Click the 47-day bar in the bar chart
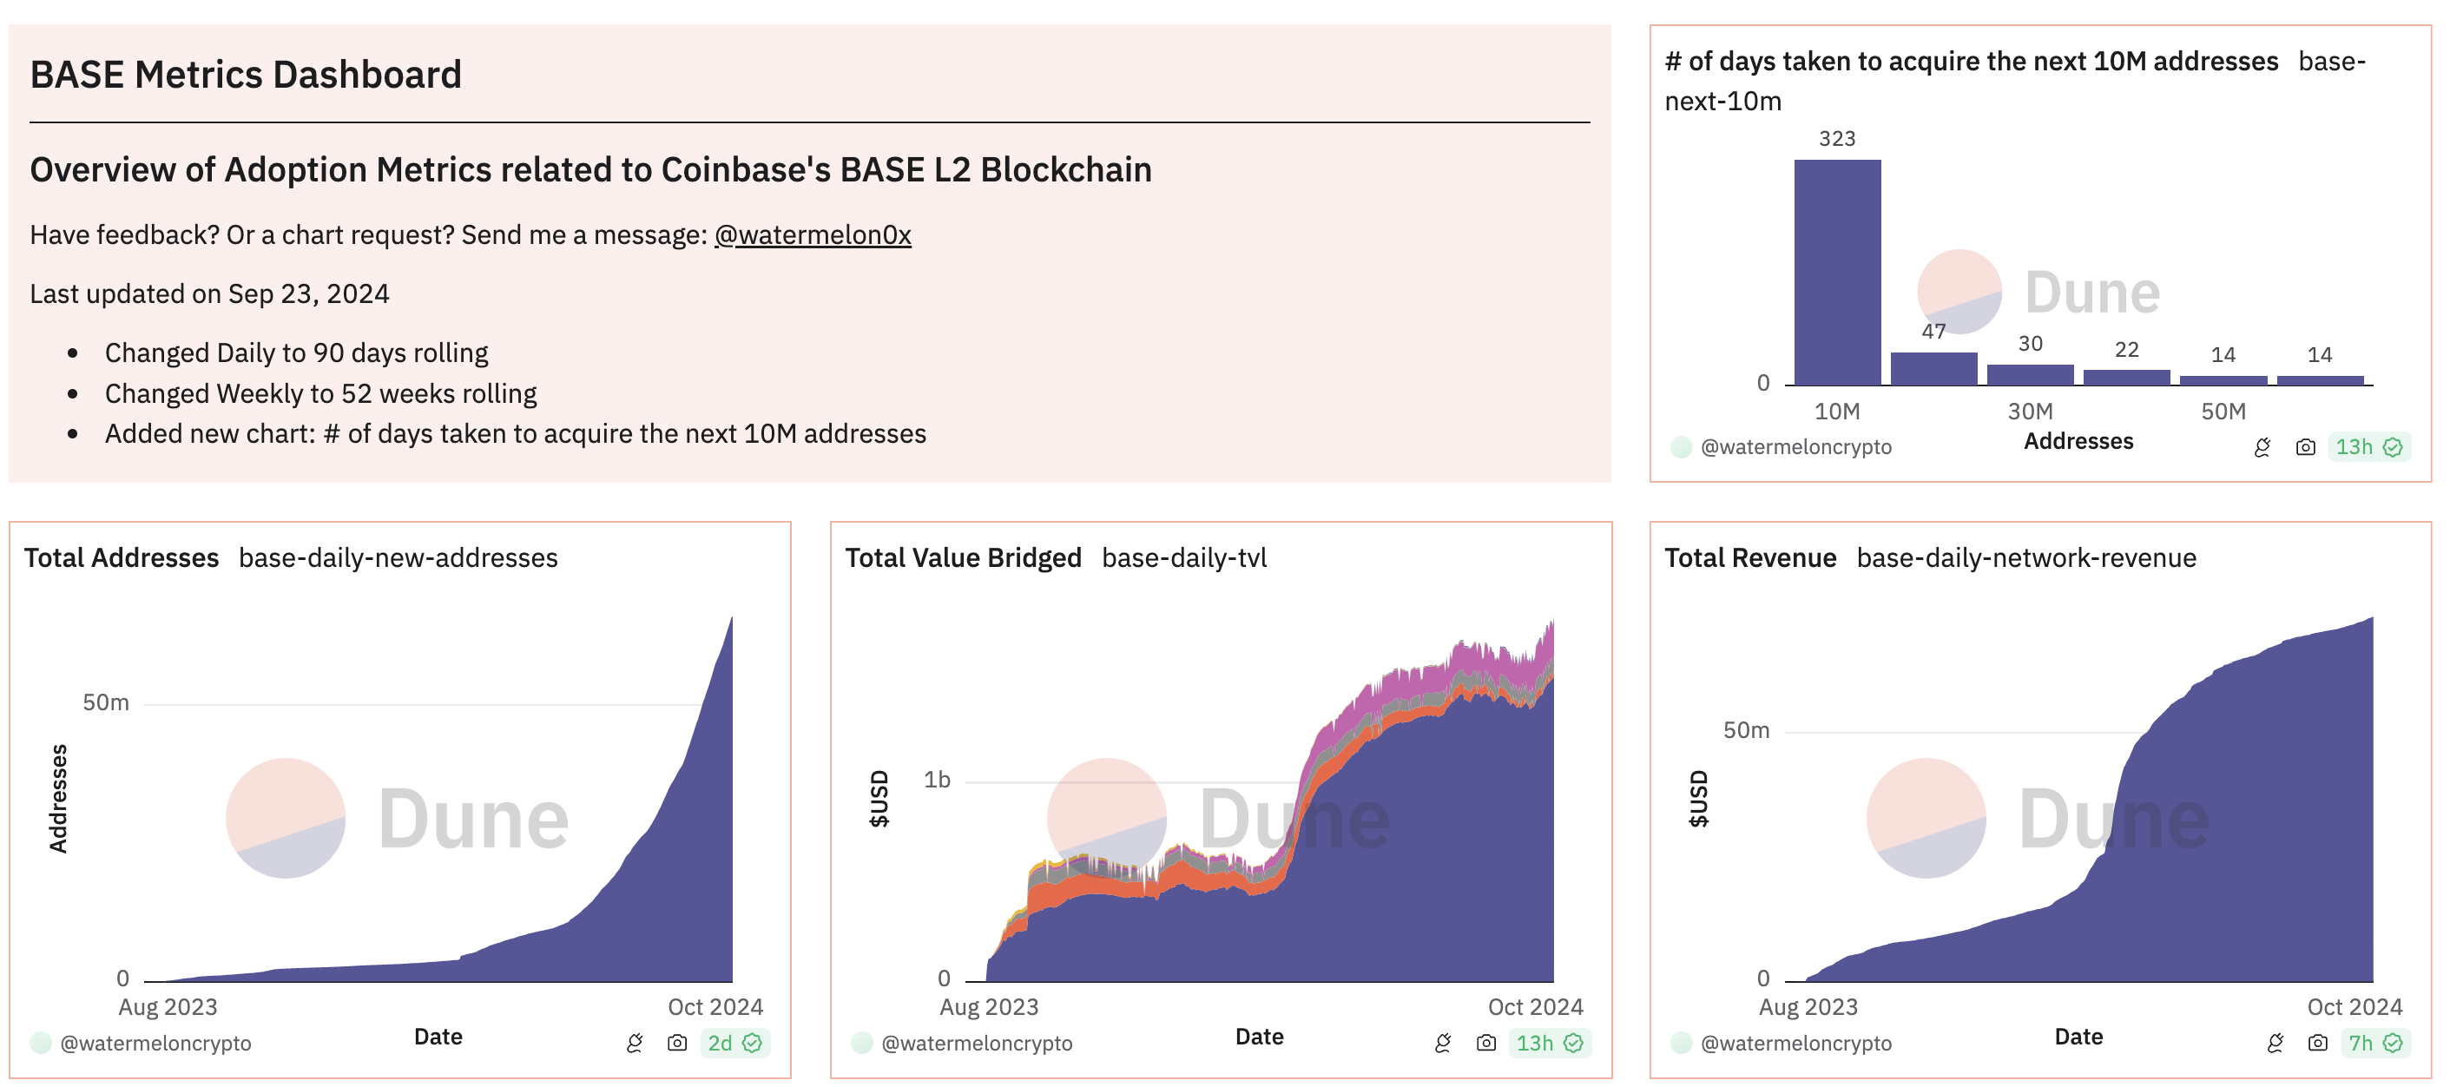This screenshot has width=2450, height=1087. pos(1933,369)
